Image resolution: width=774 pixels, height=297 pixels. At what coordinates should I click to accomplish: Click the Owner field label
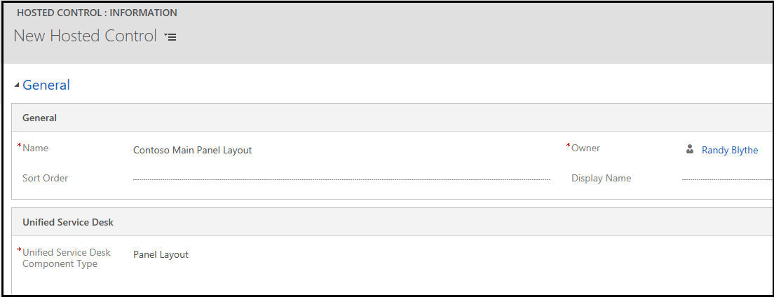585,148
